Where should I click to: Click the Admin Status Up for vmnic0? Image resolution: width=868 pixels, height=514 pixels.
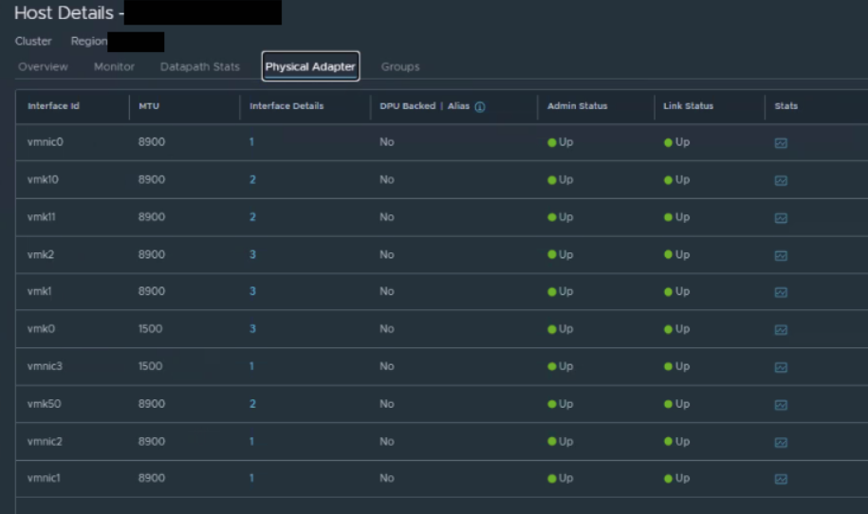[561, 142]
